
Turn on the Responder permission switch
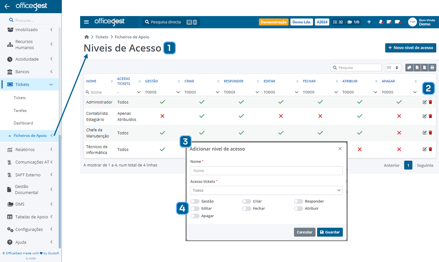pos(298,201)
